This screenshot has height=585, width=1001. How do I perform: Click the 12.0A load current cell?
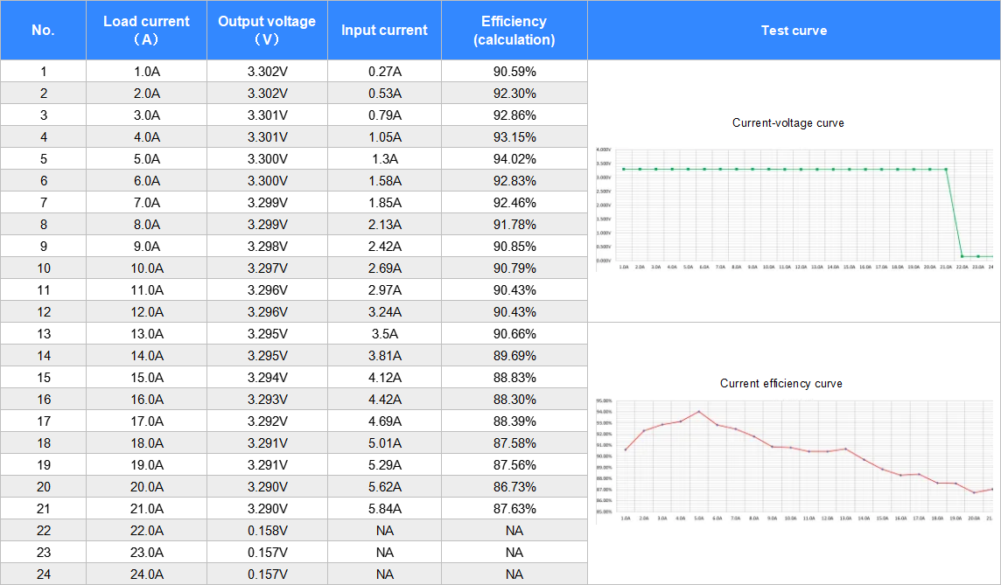tap(146, 312)
